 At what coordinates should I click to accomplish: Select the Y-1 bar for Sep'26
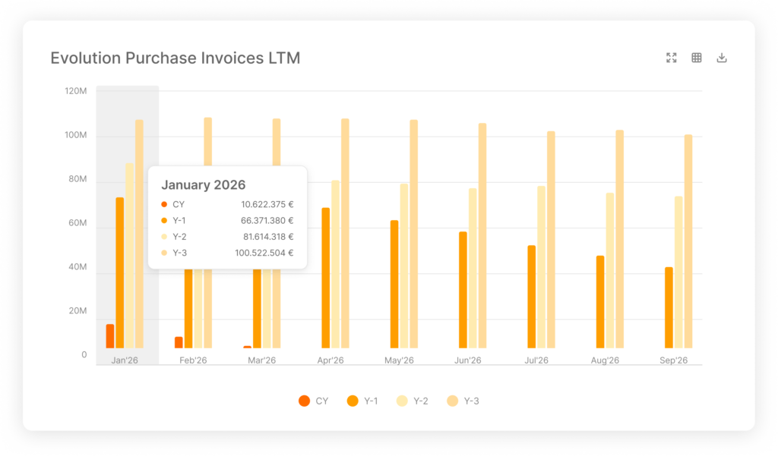[669, 307]
